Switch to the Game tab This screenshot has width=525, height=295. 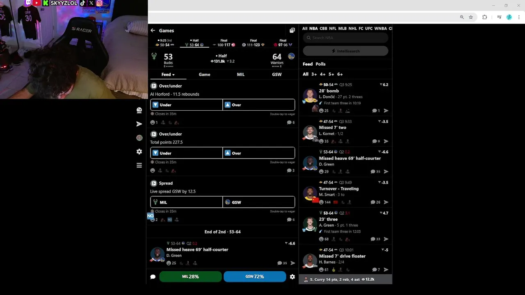coord(204,75)
